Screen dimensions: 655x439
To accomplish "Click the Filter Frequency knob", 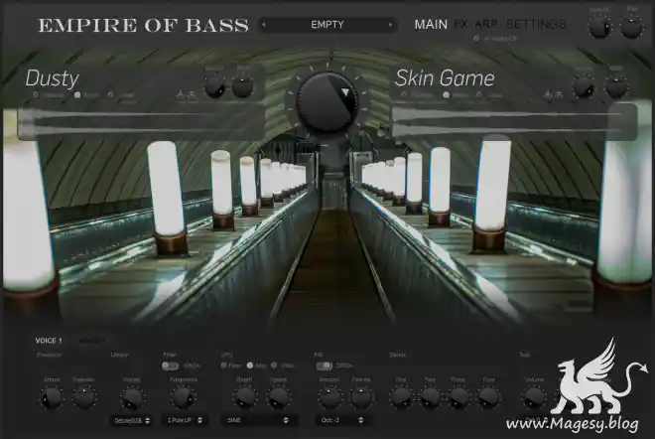I will (x=183, y=397).
